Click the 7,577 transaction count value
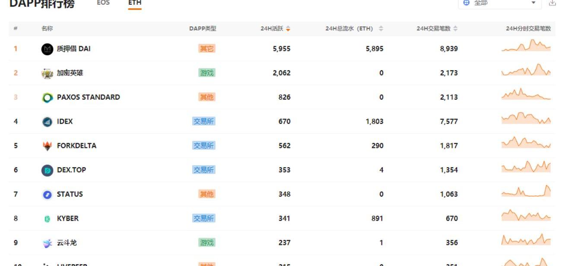 coord(449,121)
